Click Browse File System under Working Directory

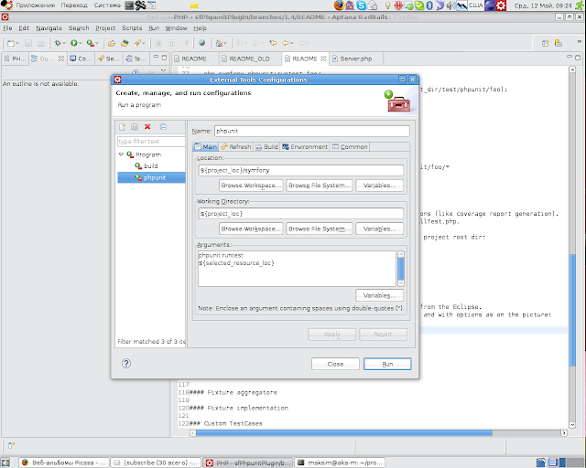click(320, 229)
